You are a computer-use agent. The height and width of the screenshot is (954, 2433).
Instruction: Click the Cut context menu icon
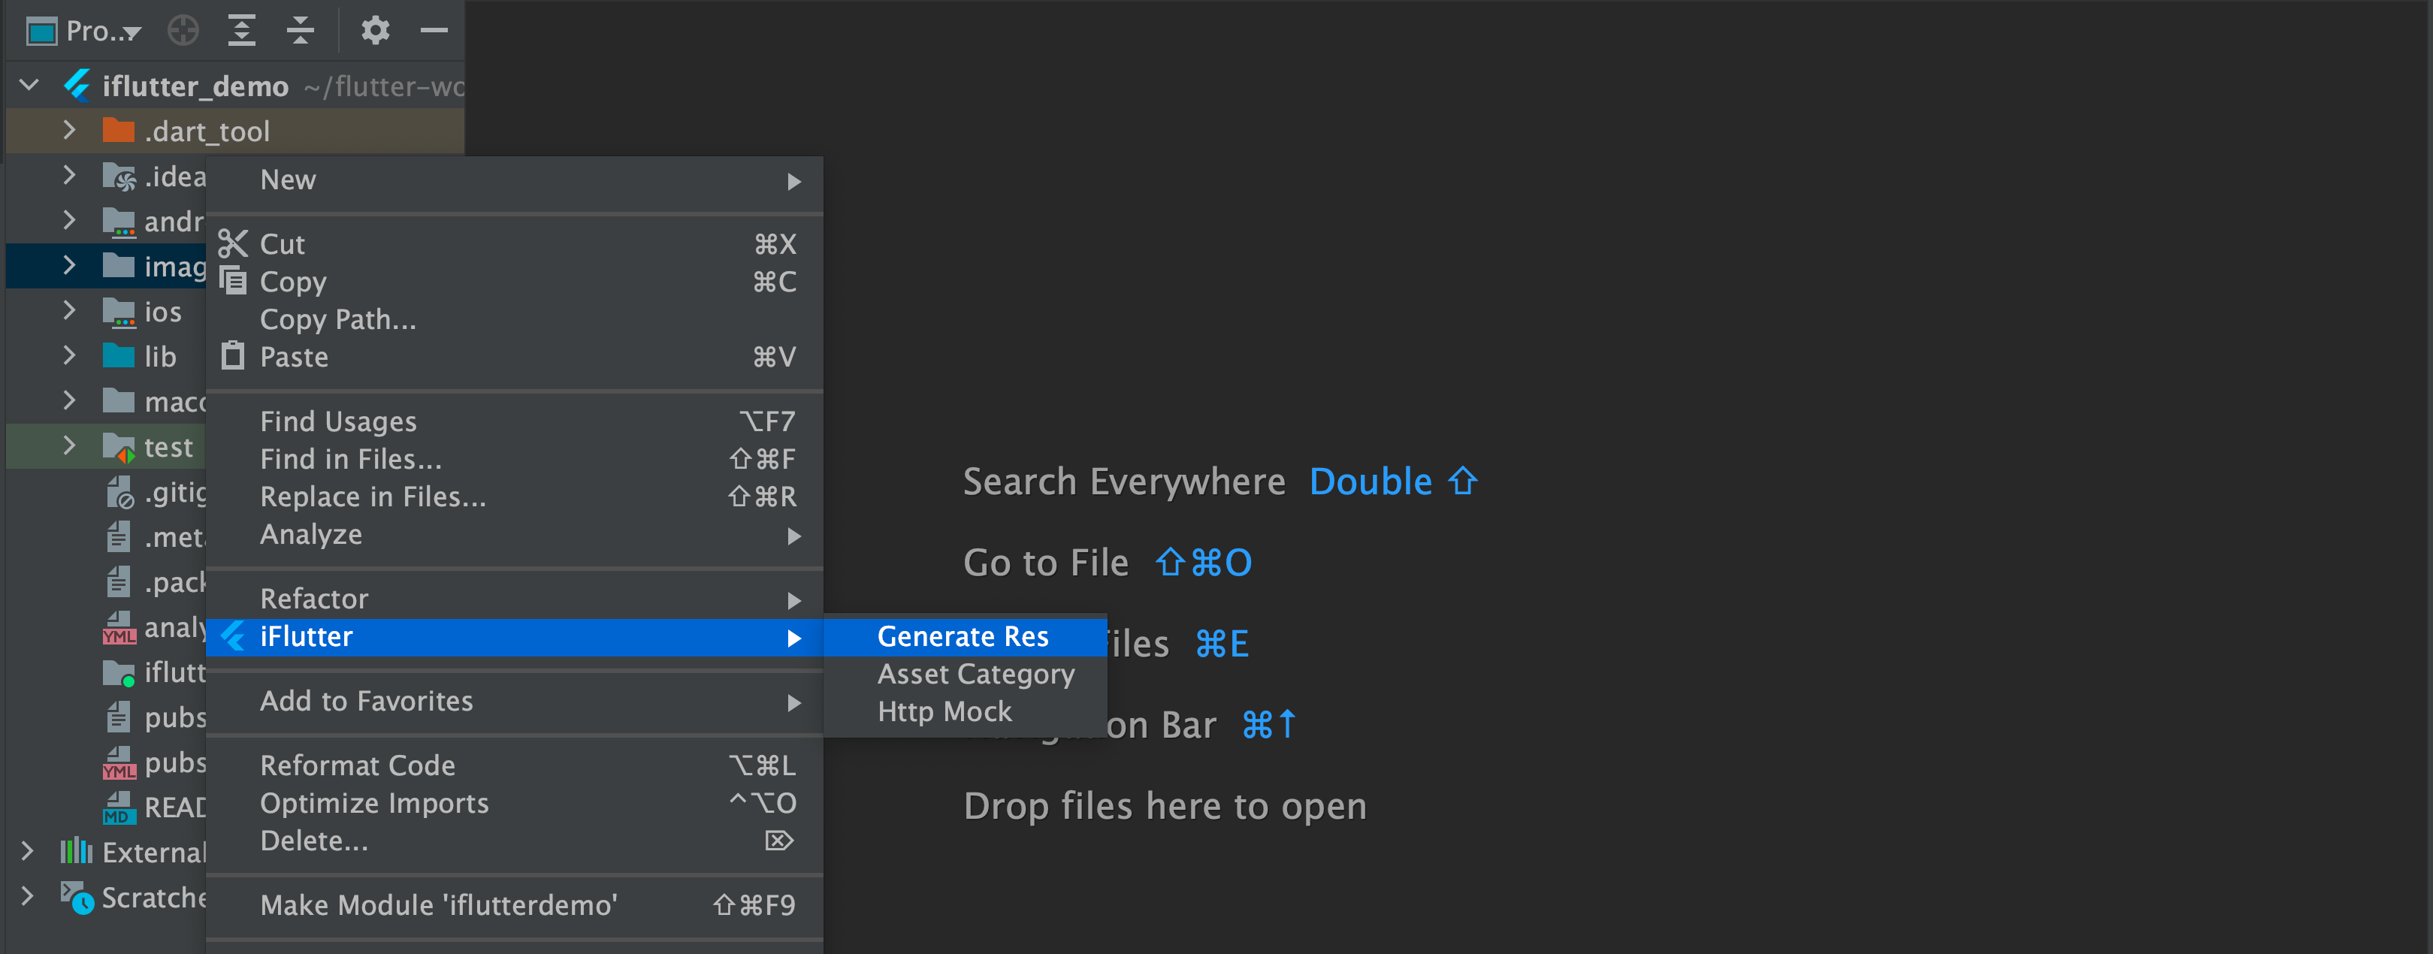[233, 242]
